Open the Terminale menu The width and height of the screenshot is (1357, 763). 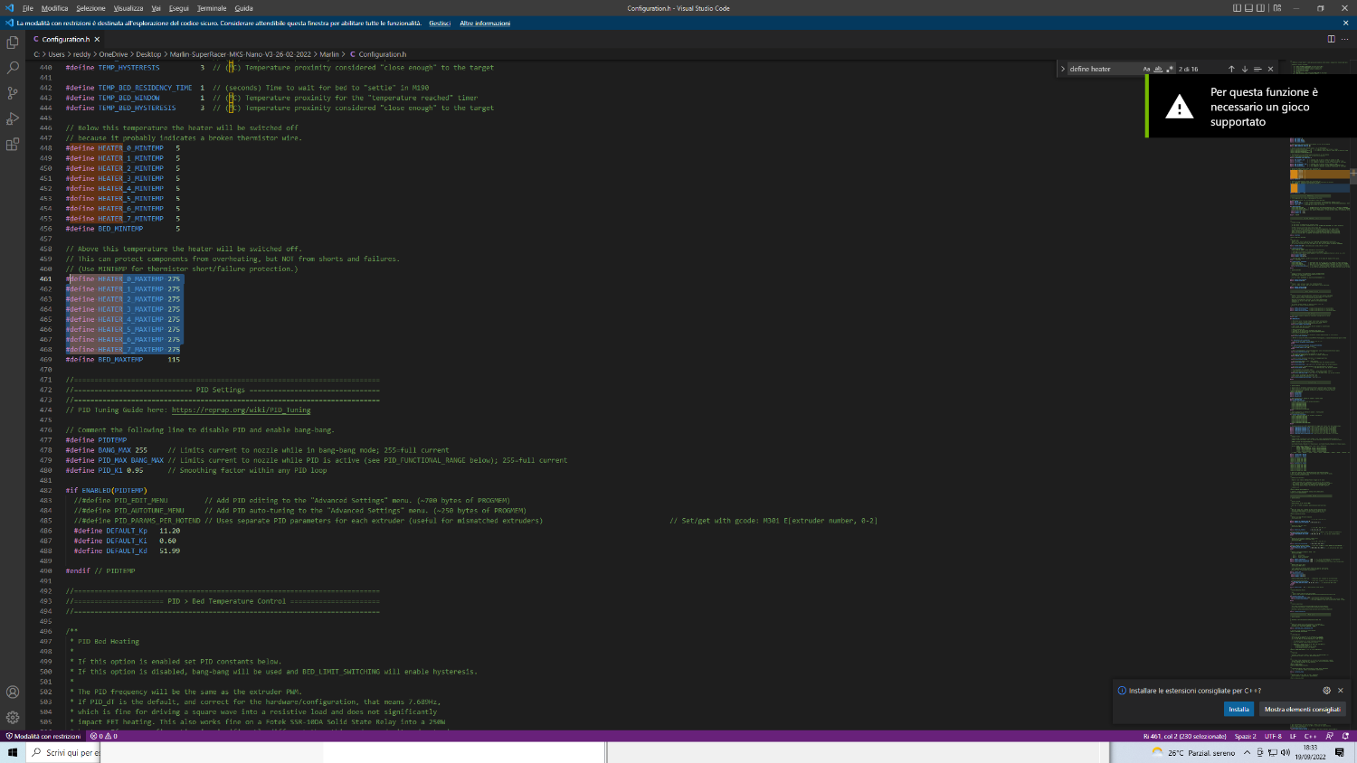212,8
